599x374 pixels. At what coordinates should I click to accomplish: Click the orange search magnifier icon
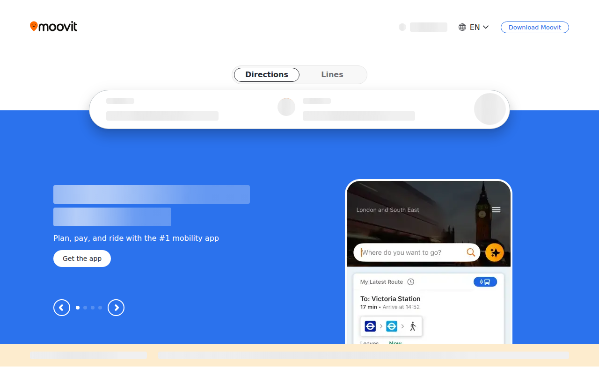coord(471,252)
